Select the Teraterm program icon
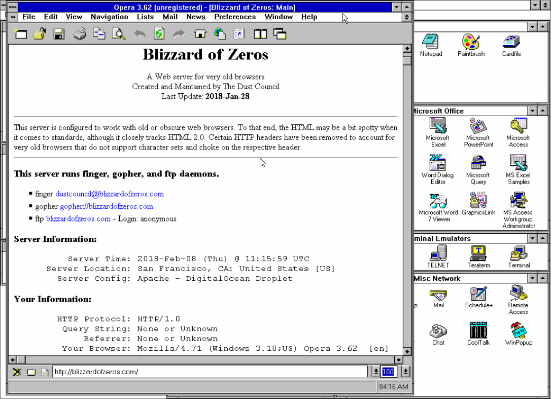The image size is (551, 399). [x=478, y=257]
